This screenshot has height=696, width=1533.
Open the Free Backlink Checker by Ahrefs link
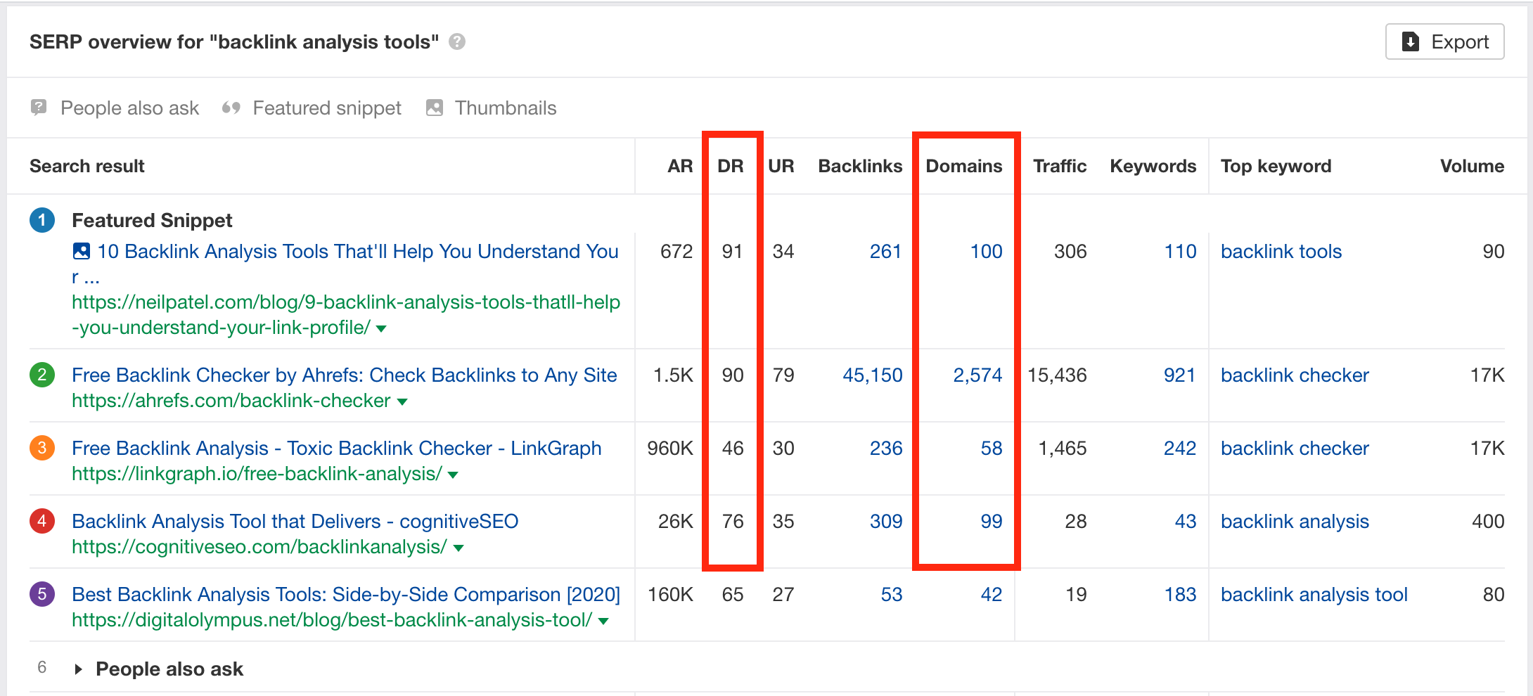pyautogui.click(x=344, y=375)
